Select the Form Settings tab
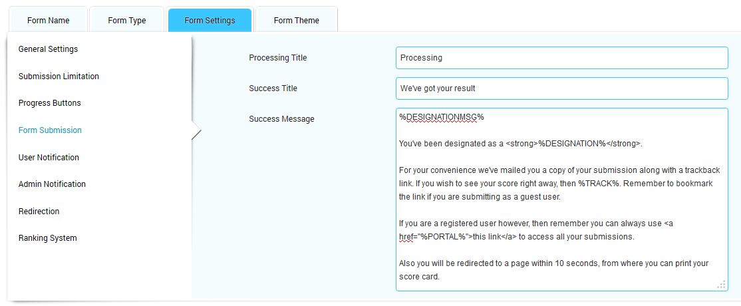This screenshot has width=741, height=306. [x=210, y=21]
